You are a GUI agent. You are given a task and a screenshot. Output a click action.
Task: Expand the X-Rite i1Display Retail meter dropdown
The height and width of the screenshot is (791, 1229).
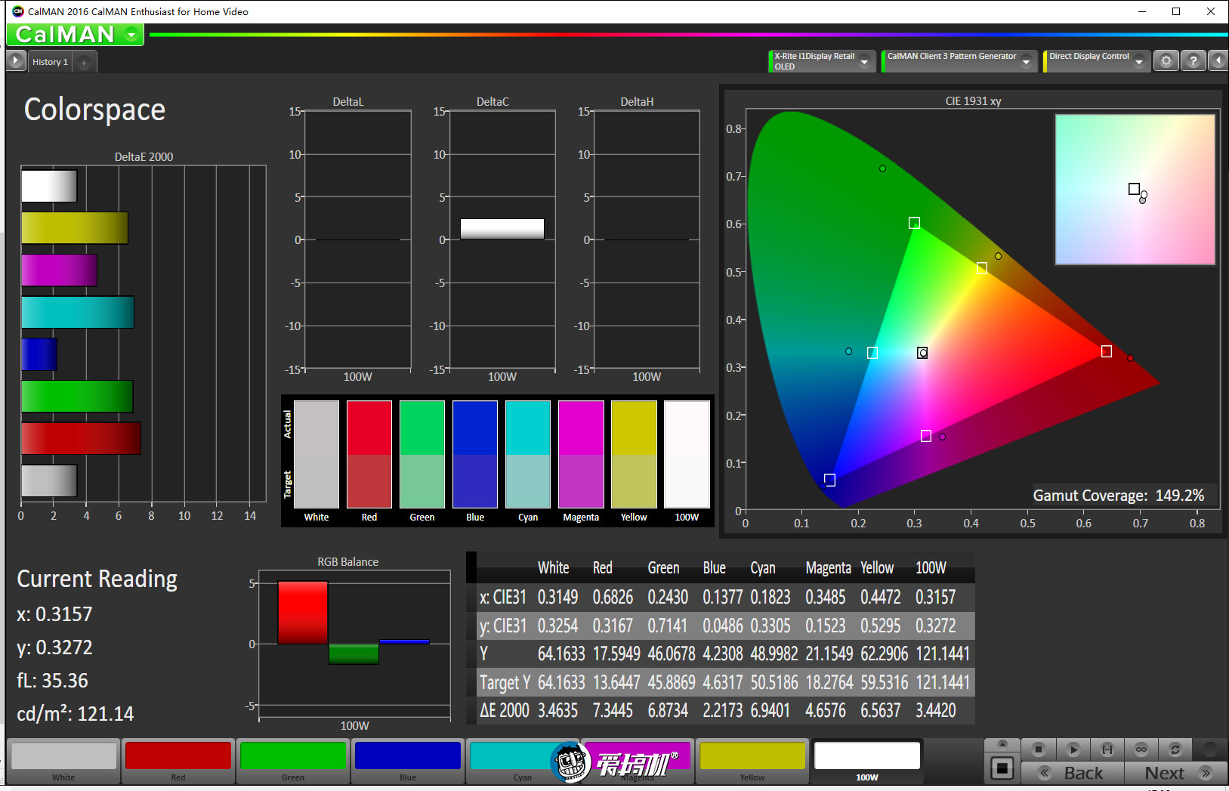864,62
